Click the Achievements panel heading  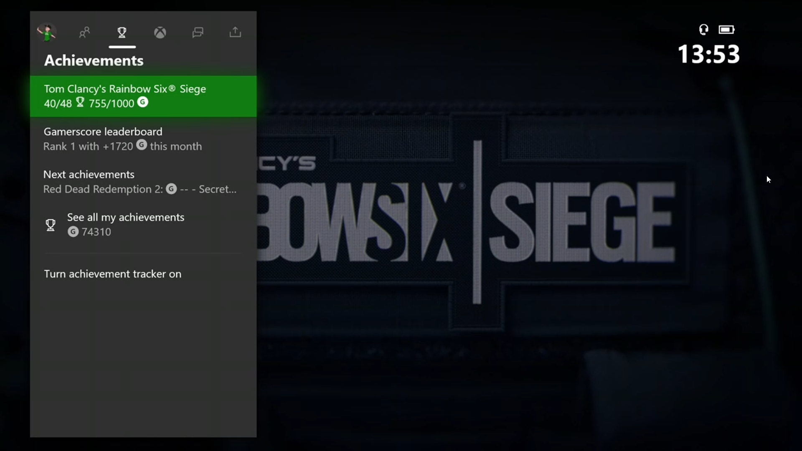94,61
